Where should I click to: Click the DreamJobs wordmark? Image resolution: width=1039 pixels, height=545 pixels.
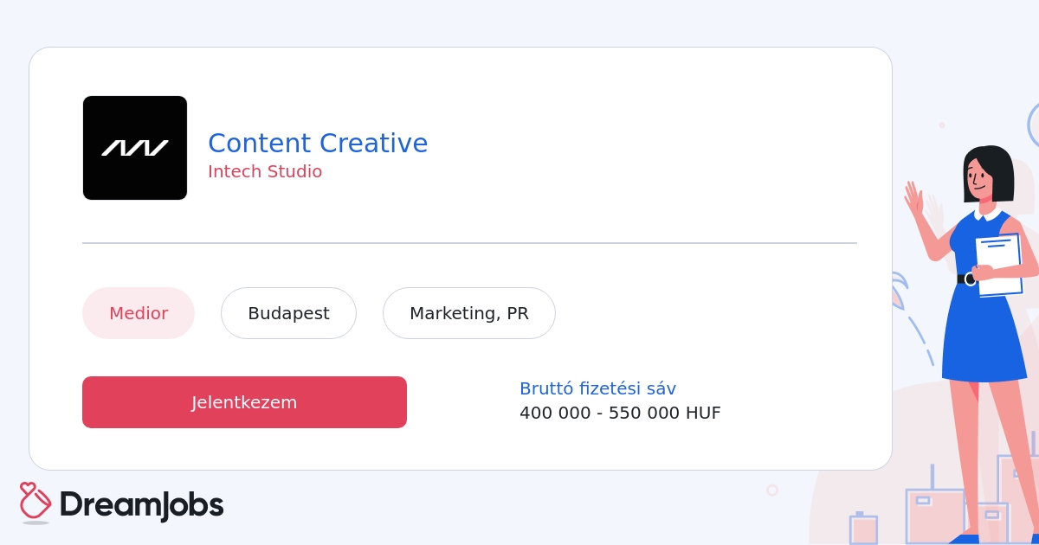click(x=141, y=504)
